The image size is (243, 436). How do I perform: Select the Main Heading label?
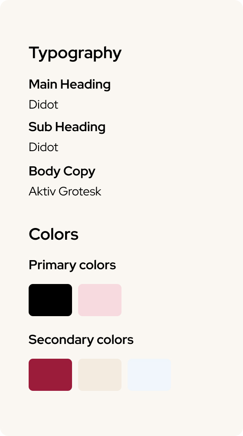[70, 85]
